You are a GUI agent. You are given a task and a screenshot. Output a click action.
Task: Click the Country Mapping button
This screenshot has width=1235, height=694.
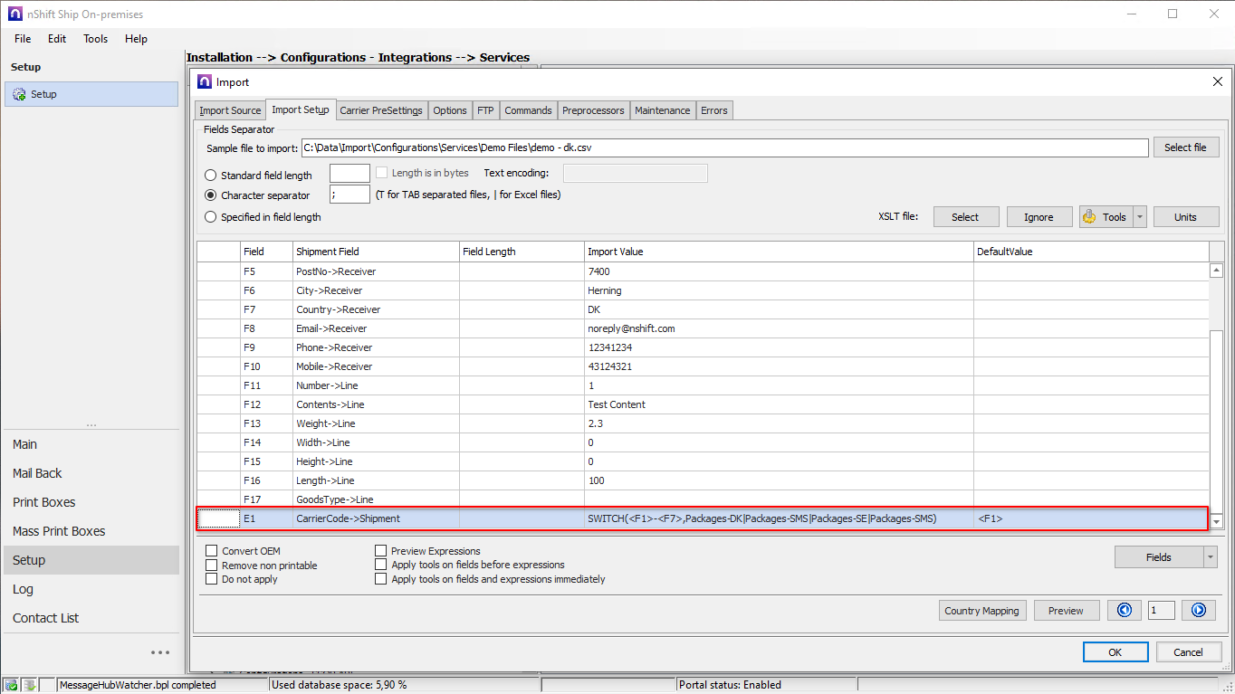pos(981,611)
